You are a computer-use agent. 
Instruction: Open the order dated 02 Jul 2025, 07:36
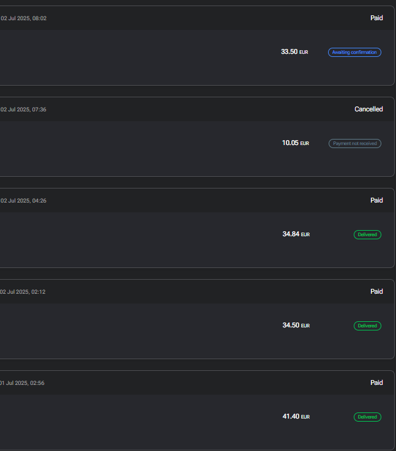point(23,110)
